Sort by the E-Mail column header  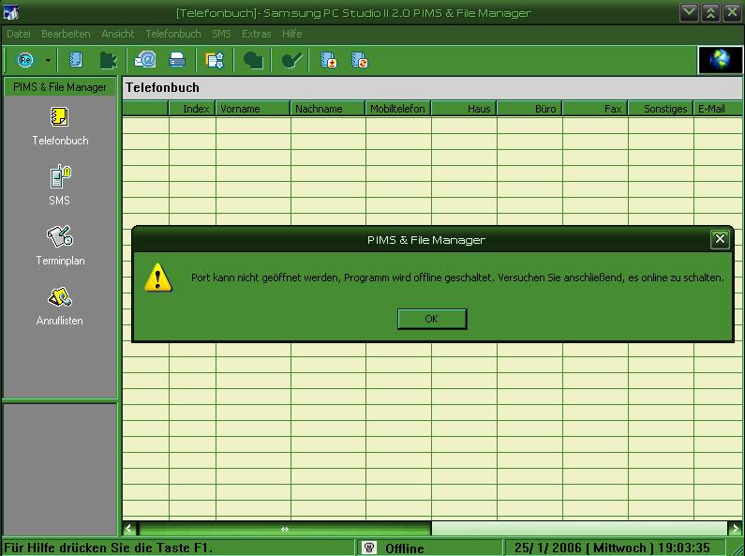click(x=718, y=109)
